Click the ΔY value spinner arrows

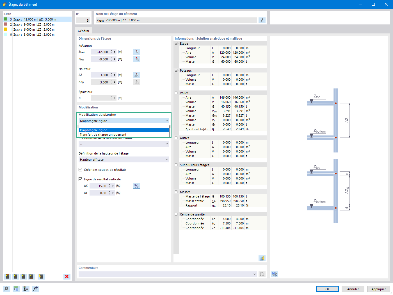pyautogui.click(x=110, y=193)
